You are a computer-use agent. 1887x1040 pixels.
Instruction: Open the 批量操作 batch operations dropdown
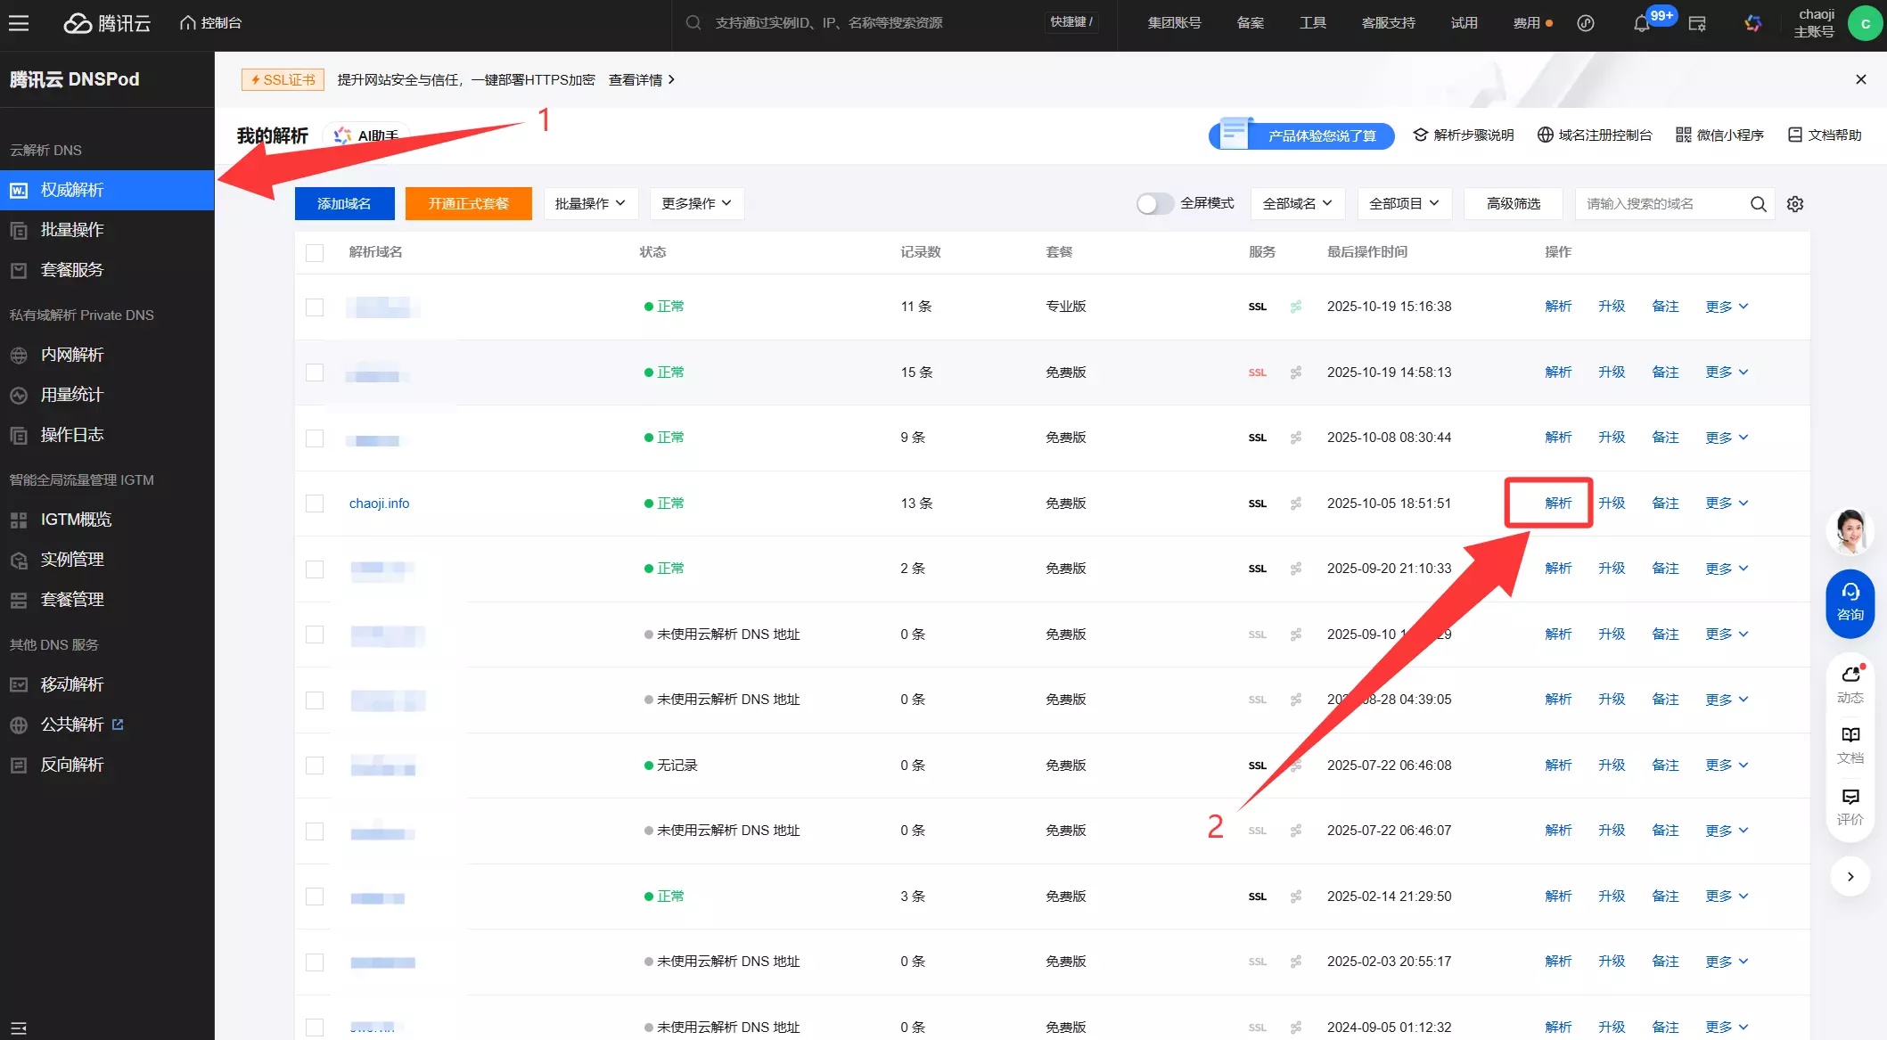[x=590, y=203]
